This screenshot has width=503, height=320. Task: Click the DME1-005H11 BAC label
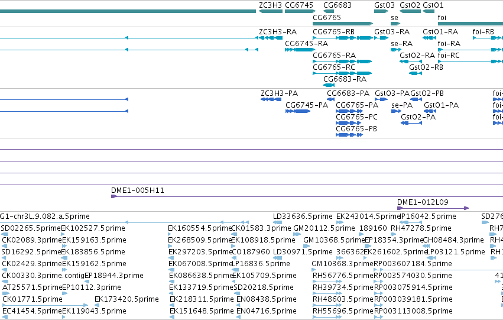tap(138, 190)
